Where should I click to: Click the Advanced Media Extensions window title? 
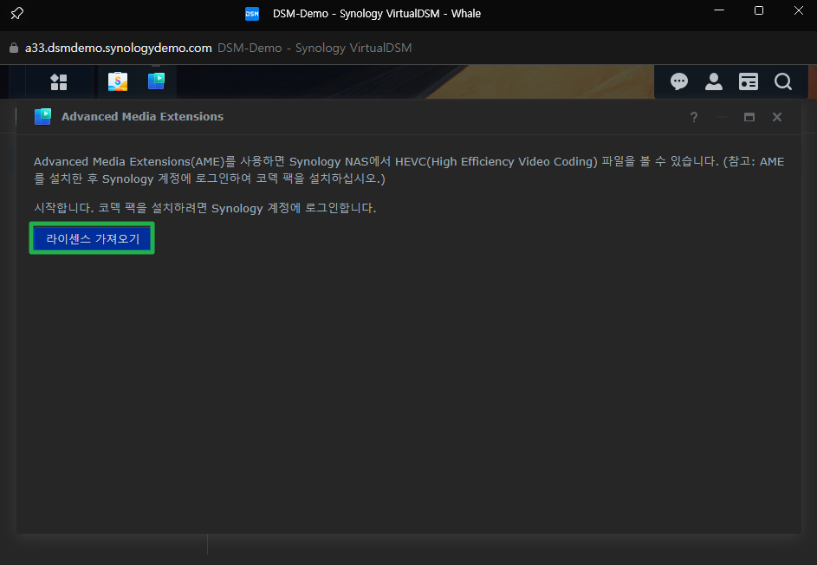[x=142, y=117]
